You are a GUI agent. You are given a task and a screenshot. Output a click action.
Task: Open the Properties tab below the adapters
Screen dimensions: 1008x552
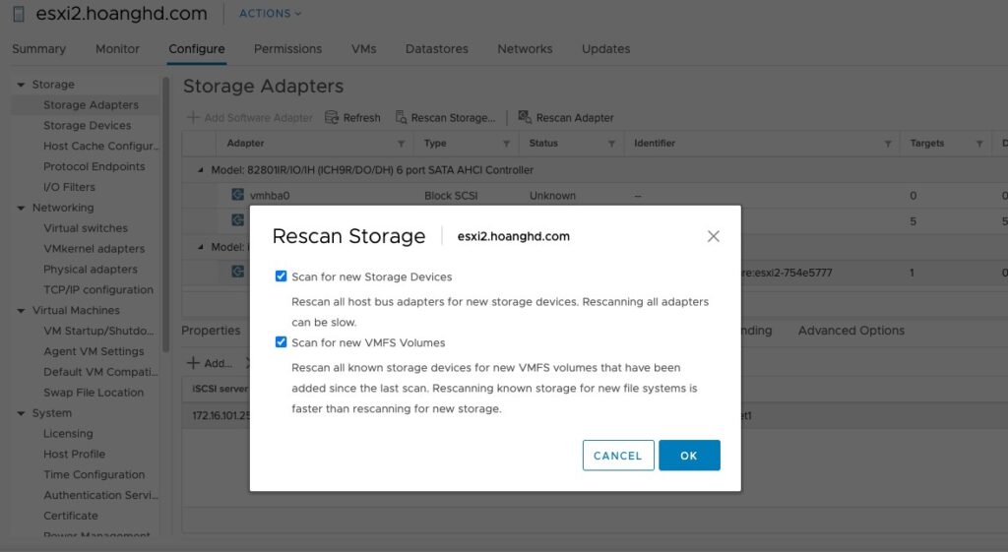click(211, 331)
